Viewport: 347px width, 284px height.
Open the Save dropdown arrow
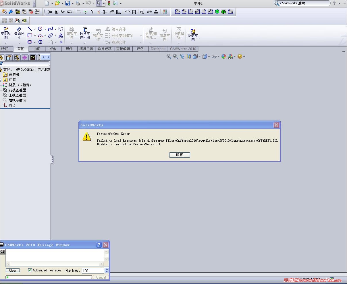(x=73, y=4)
